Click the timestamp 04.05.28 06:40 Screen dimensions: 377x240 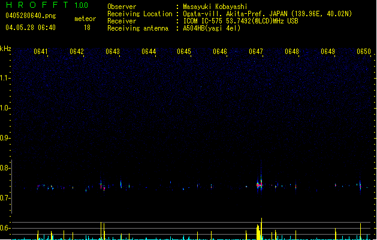(x=31, y=28)
